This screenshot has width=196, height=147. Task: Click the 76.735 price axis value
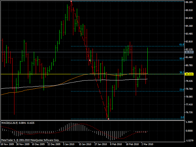coord(189,113)
